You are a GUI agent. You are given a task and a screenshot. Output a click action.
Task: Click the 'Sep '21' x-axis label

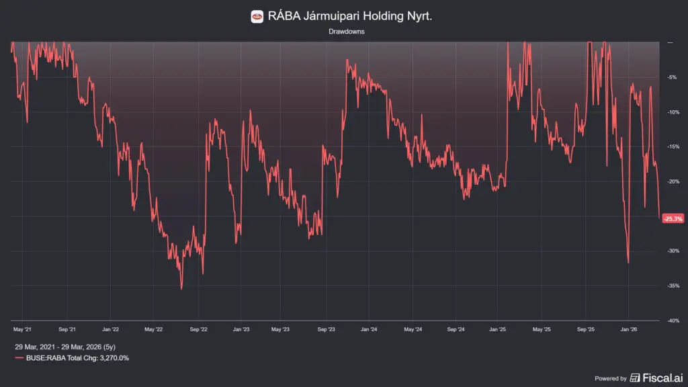(x=67, y=329)
